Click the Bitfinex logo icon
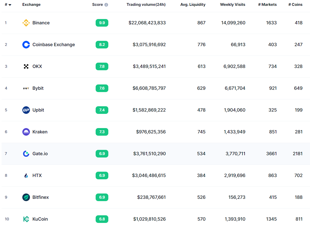Screen dimensions: 310x229 (26, 197)
